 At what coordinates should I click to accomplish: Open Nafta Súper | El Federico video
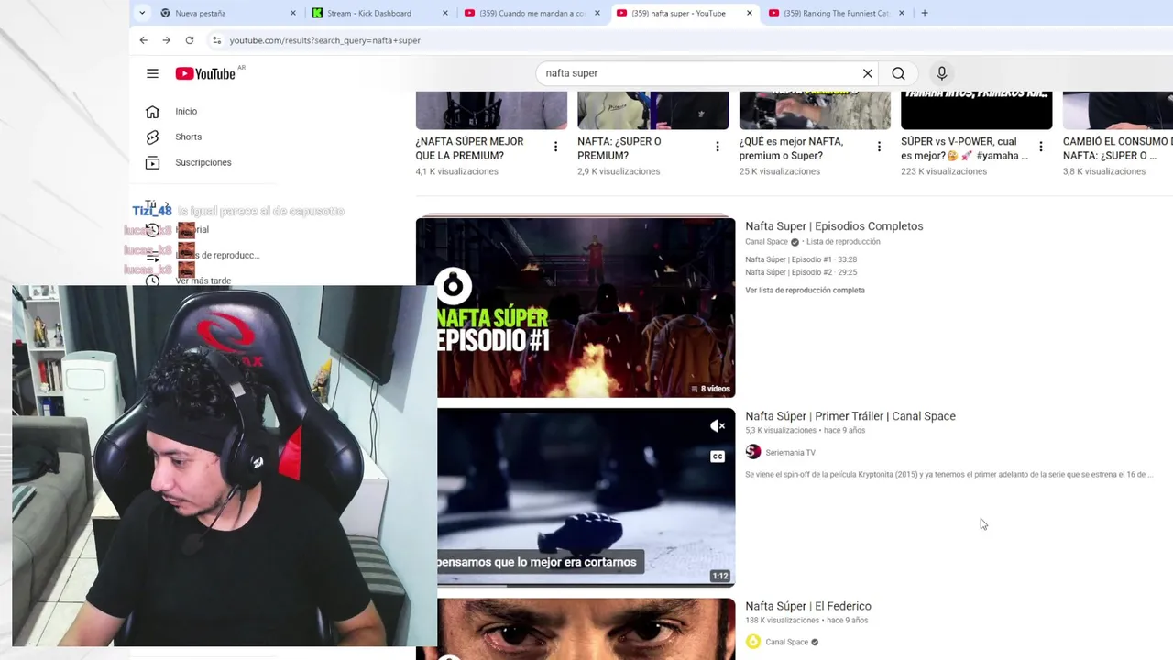pos(808,606)
